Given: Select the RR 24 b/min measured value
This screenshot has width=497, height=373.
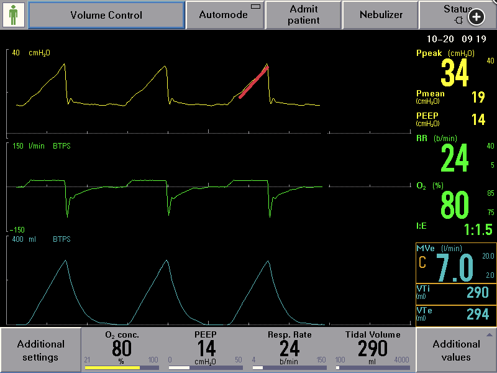Looking at the screenshot, I should pyautogui.click(x=455, y=159).
